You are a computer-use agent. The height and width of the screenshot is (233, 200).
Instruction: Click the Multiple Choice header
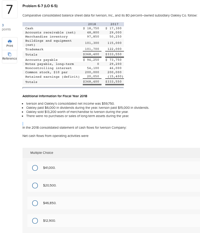[42, 153]
